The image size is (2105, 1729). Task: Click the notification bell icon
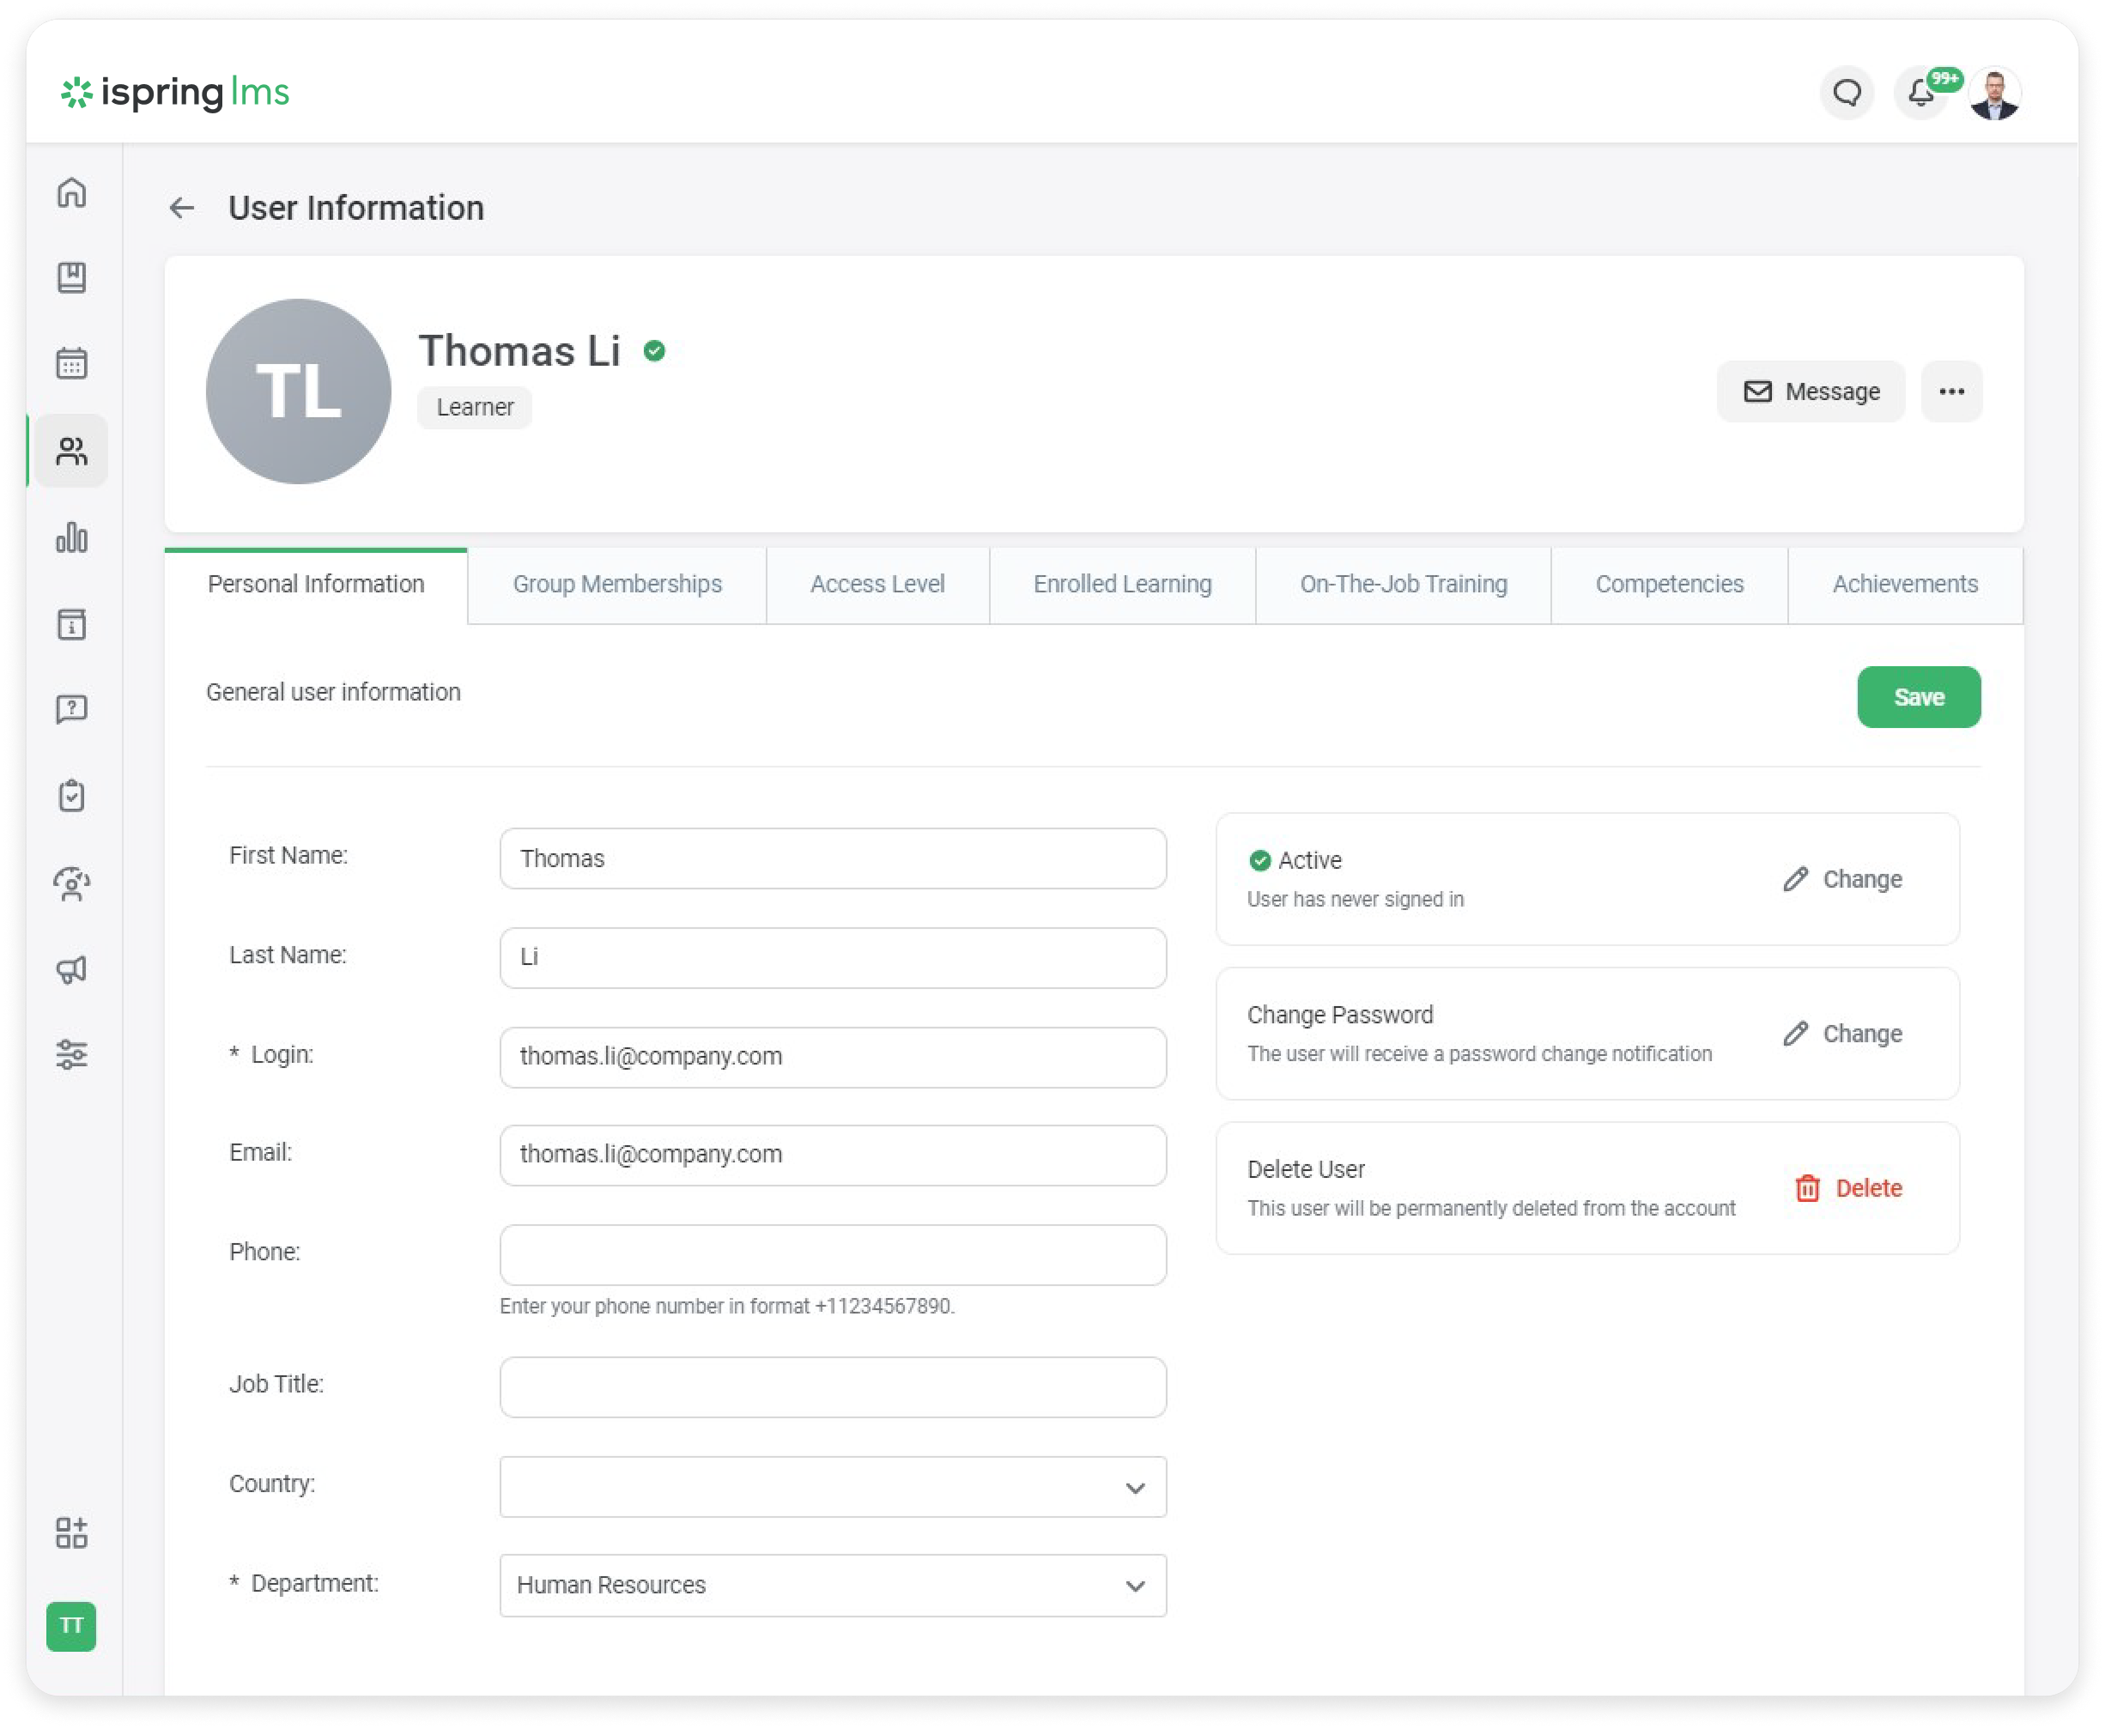tap(1920, 94)
